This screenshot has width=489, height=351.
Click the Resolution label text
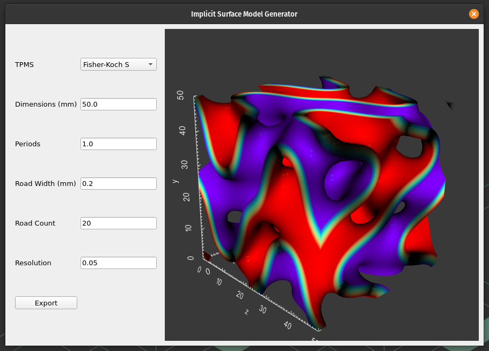(x=33, y=263)
